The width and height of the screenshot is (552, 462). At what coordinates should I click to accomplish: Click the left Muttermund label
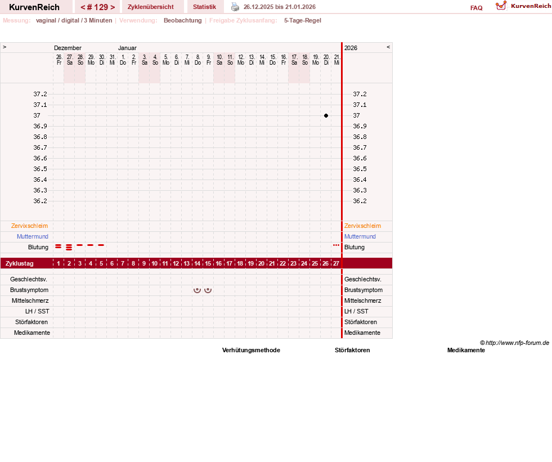(33, 236)
